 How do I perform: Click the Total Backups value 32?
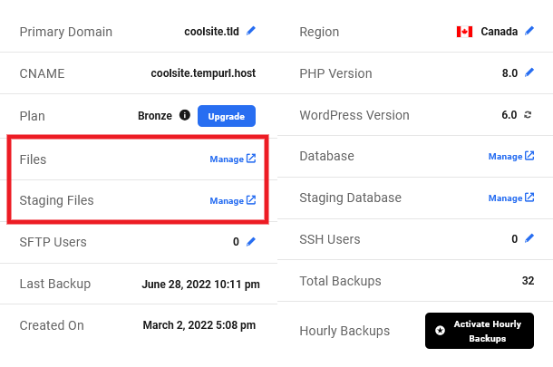(528, 280)
